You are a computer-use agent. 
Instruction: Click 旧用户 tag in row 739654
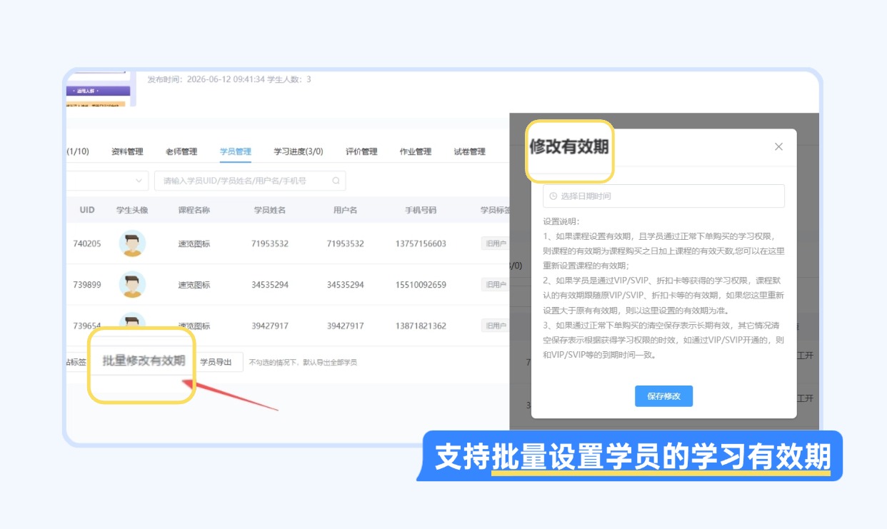495,326
